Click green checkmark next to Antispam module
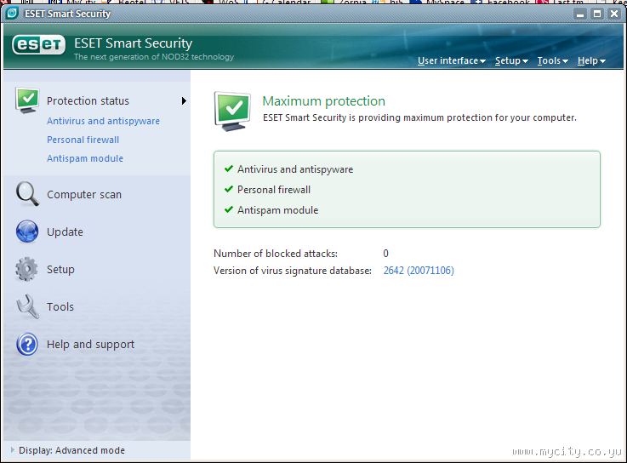Viewport: 627px width, 463px height. (x=229, y=209)
